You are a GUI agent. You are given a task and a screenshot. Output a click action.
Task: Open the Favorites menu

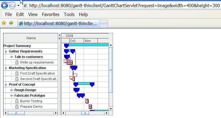(x=51, y=14)
